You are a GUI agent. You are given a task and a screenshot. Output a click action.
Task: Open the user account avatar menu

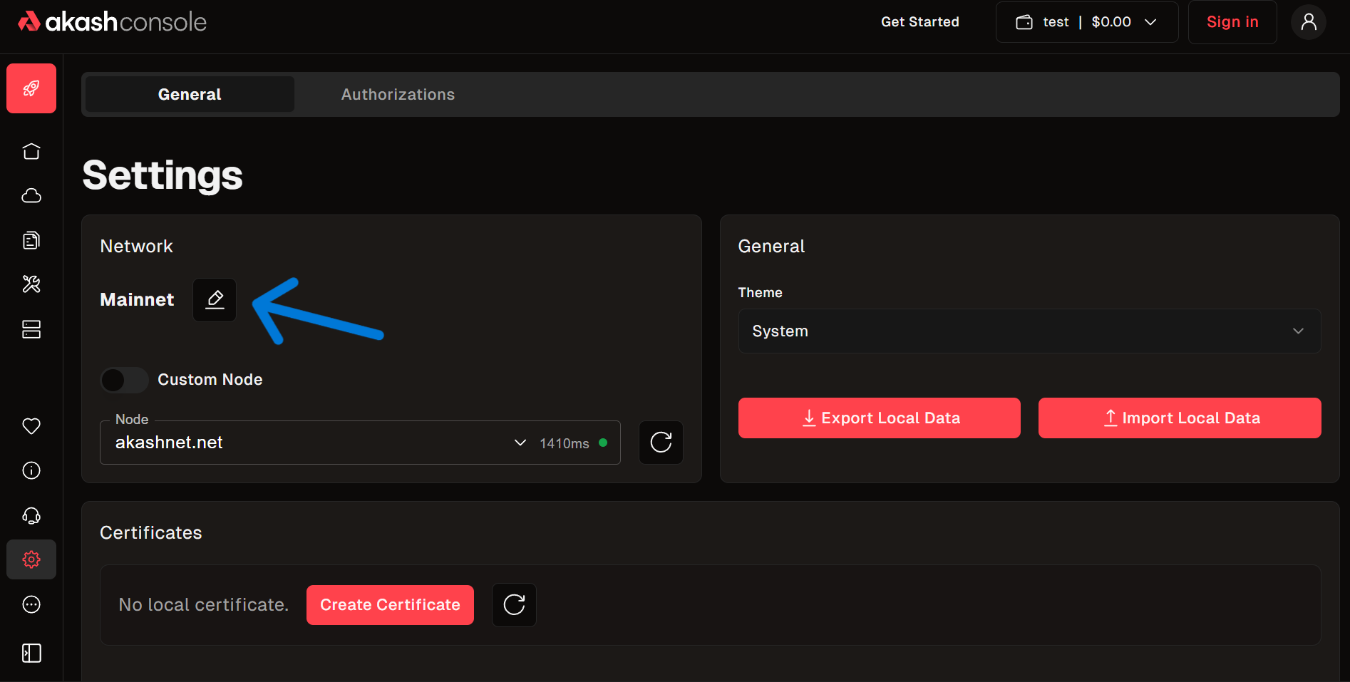click(x=1309, y=22)
